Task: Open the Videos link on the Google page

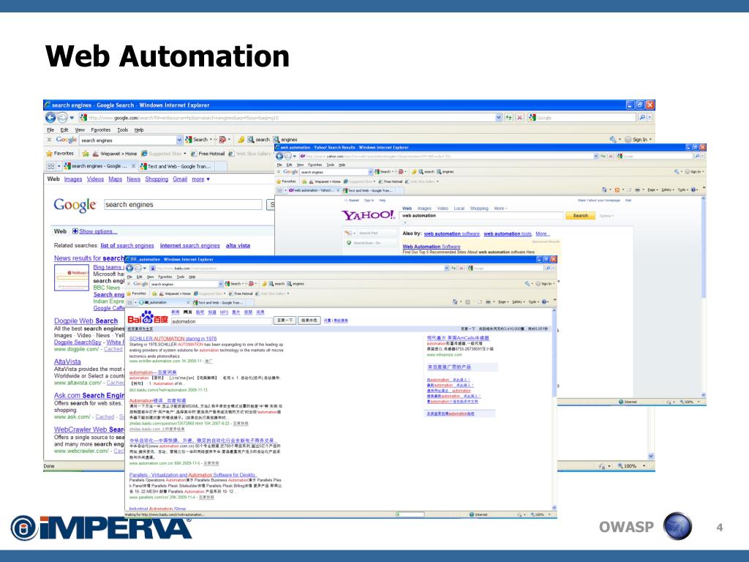Action: coord(95,179)
